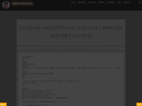Click the 'drop function fn_ValidarCUIT' line

pos(38,74)
